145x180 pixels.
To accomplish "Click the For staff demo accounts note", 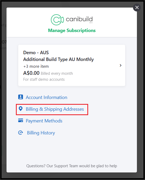I will click(x=44, y=79).
